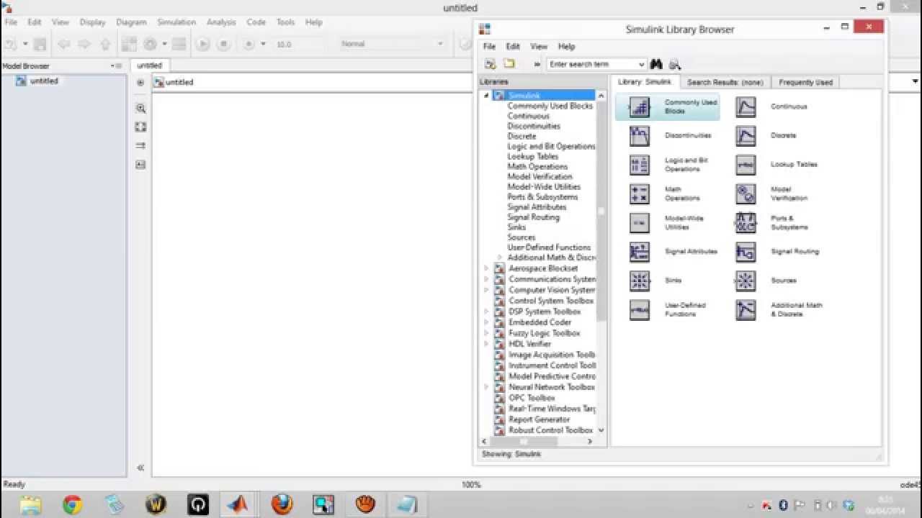Open the Commonly Used Blocks library icon
The image size is (922, 518).
640,107
